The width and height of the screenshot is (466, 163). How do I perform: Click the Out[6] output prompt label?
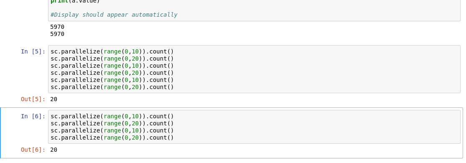click(x=33, y=150)
